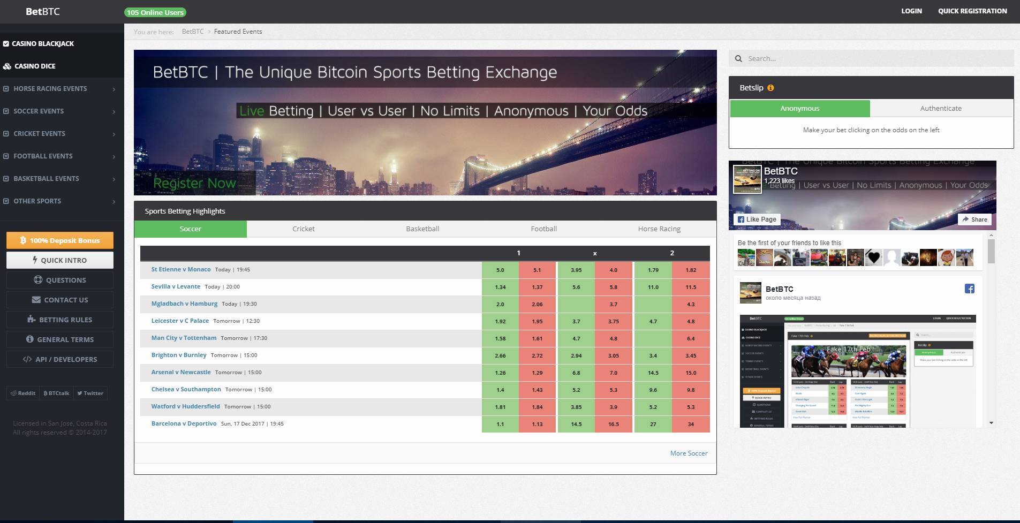1020x523 pixels.
Task: Click Register Now on the banner
Action: [x=194, y=183]
